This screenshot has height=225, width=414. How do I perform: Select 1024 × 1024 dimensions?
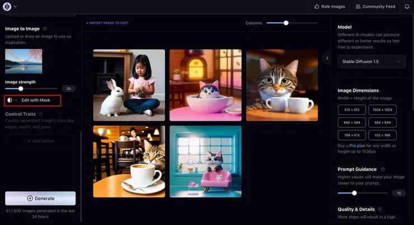pyautogui.click(x=382, y=110)
